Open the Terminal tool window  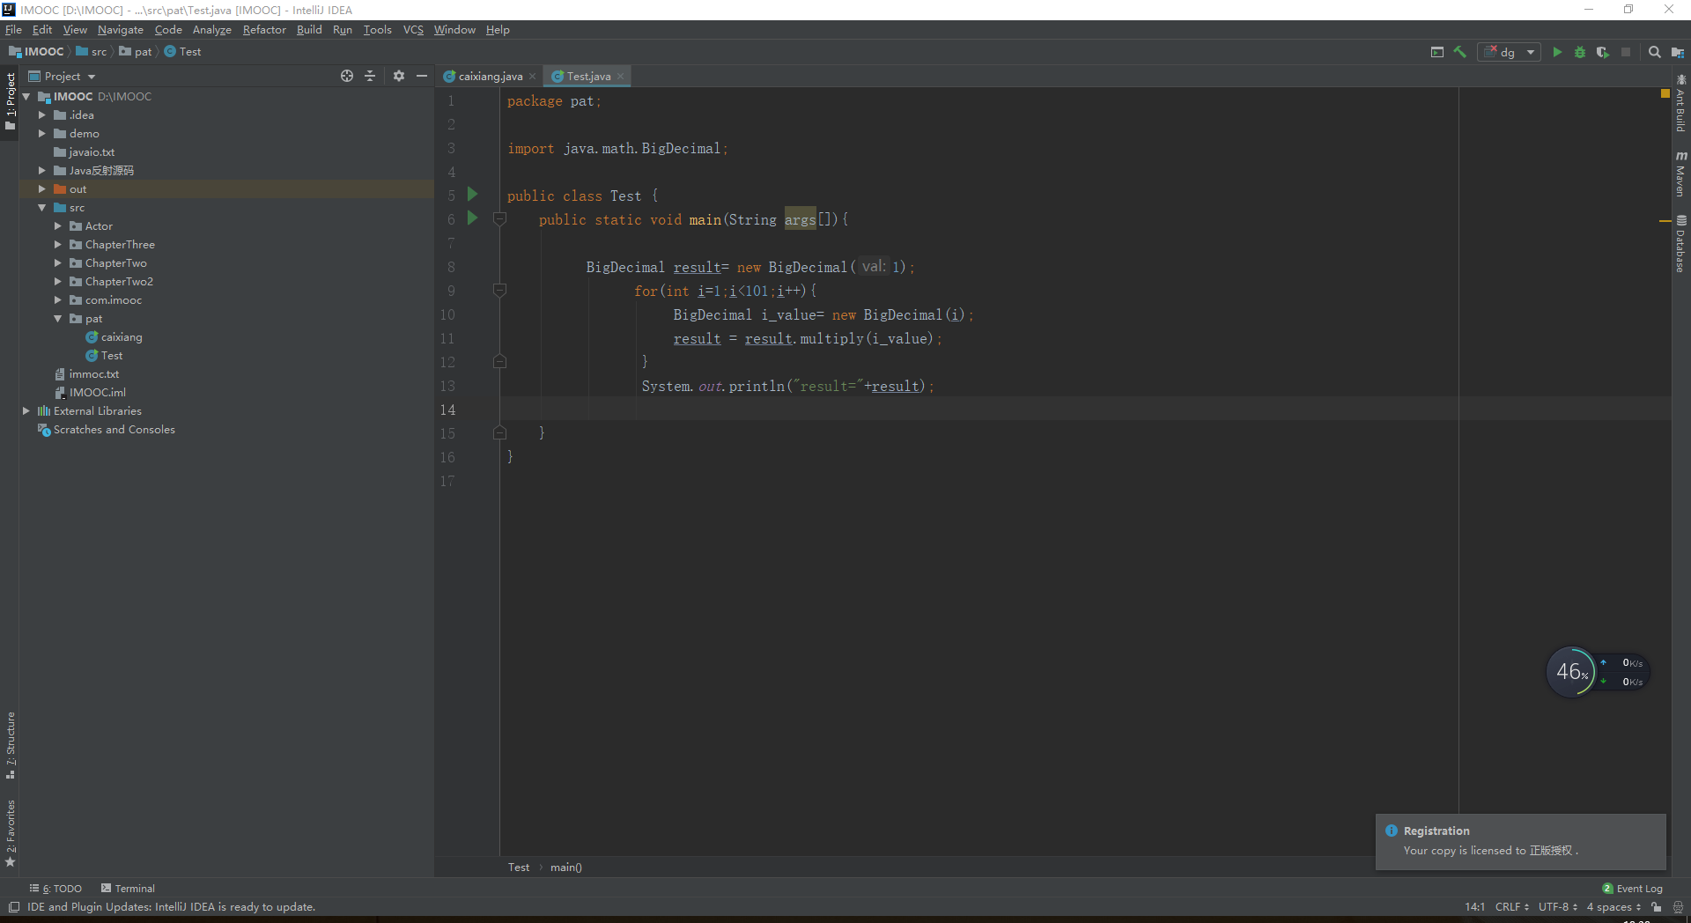click(128, 889)
